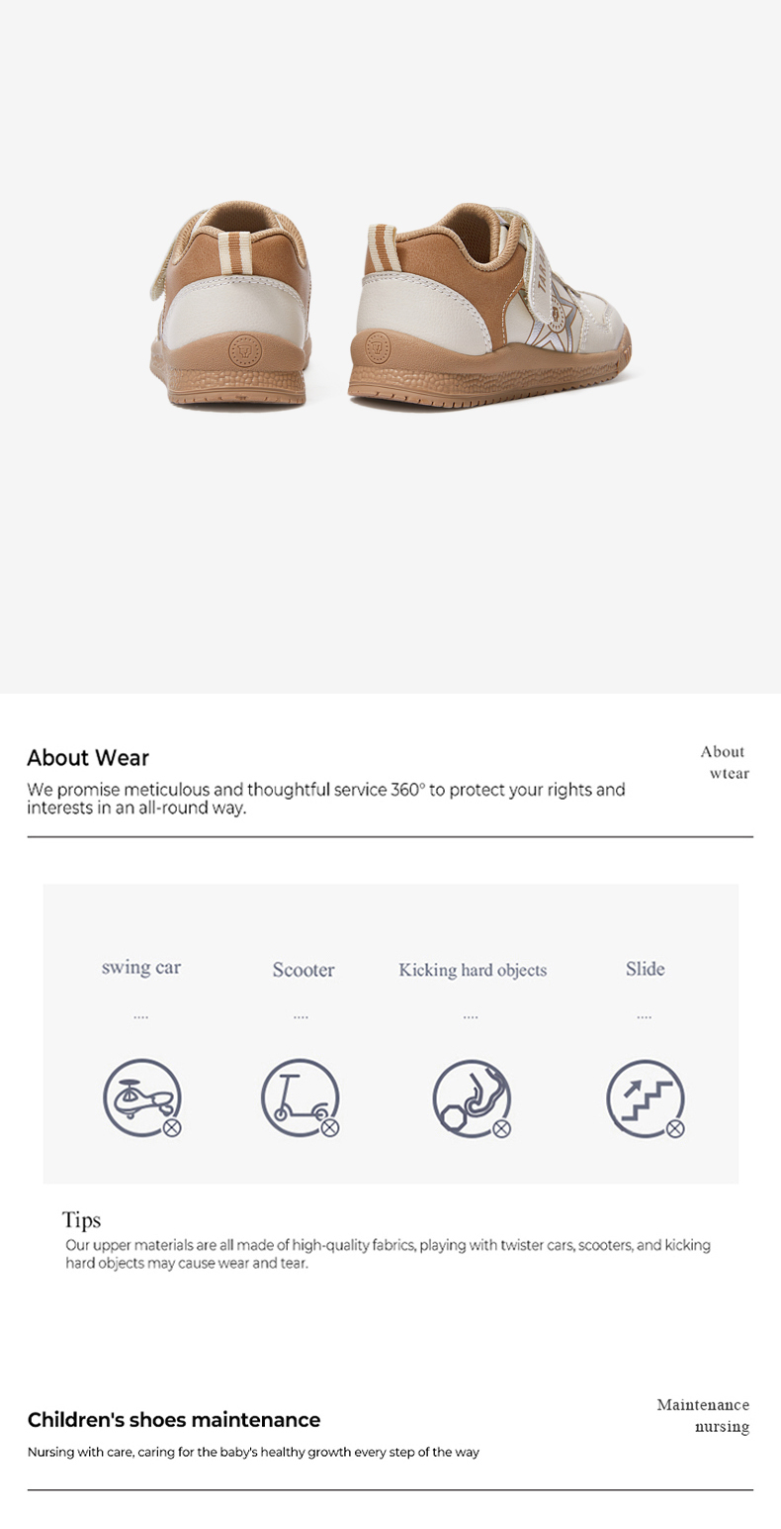The image size is (781, 1529).
Task: Click the 'Maintenance nursing' side caption
Action: tap(703, 1415)
